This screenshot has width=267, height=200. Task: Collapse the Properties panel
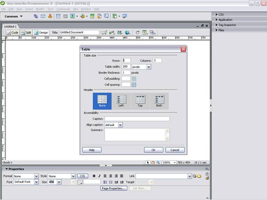[x=7, y=169]
